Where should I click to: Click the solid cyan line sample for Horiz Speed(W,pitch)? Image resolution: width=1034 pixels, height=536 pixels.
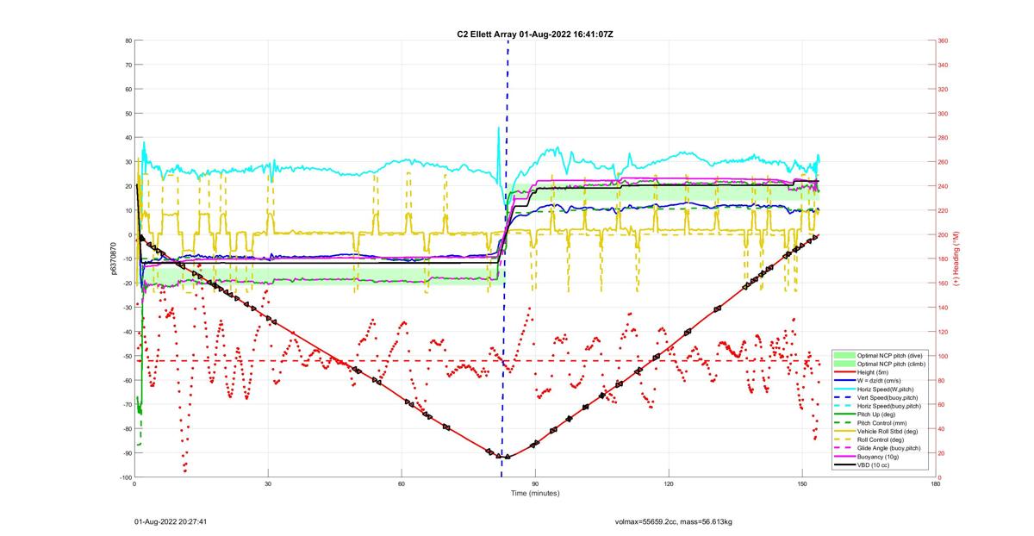(x=844, y=389)
